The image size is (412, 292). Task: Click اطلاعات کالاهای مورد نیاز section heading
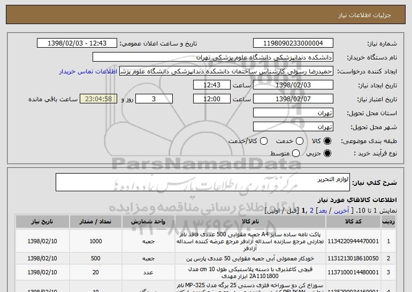(x=357, y=200)
